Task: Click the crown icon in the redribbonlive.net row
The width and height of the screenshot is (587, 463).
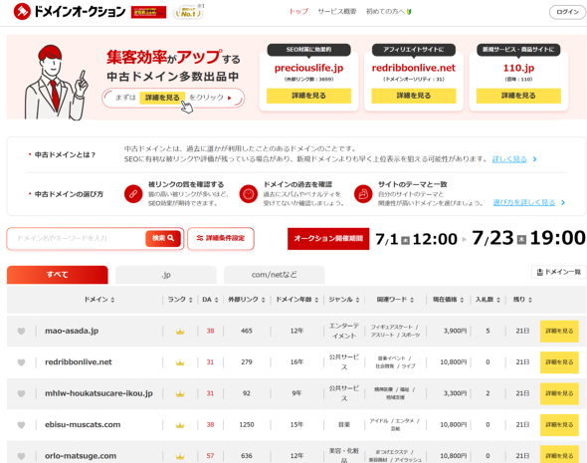Action: 180,362
